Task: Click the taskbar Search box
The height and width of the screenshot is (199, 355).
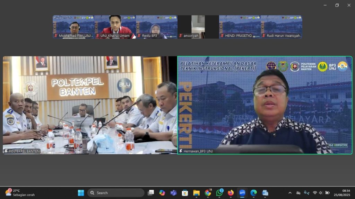Action: 116,193
